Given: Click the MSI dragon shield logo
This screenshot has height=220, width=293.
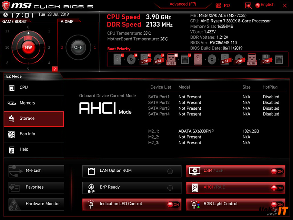Looking at the screenshot, I should pos(6,6).
